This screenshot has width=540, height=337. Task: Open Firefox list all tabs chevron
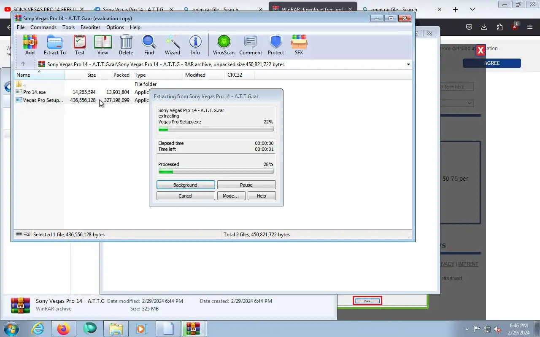point(472,9)
